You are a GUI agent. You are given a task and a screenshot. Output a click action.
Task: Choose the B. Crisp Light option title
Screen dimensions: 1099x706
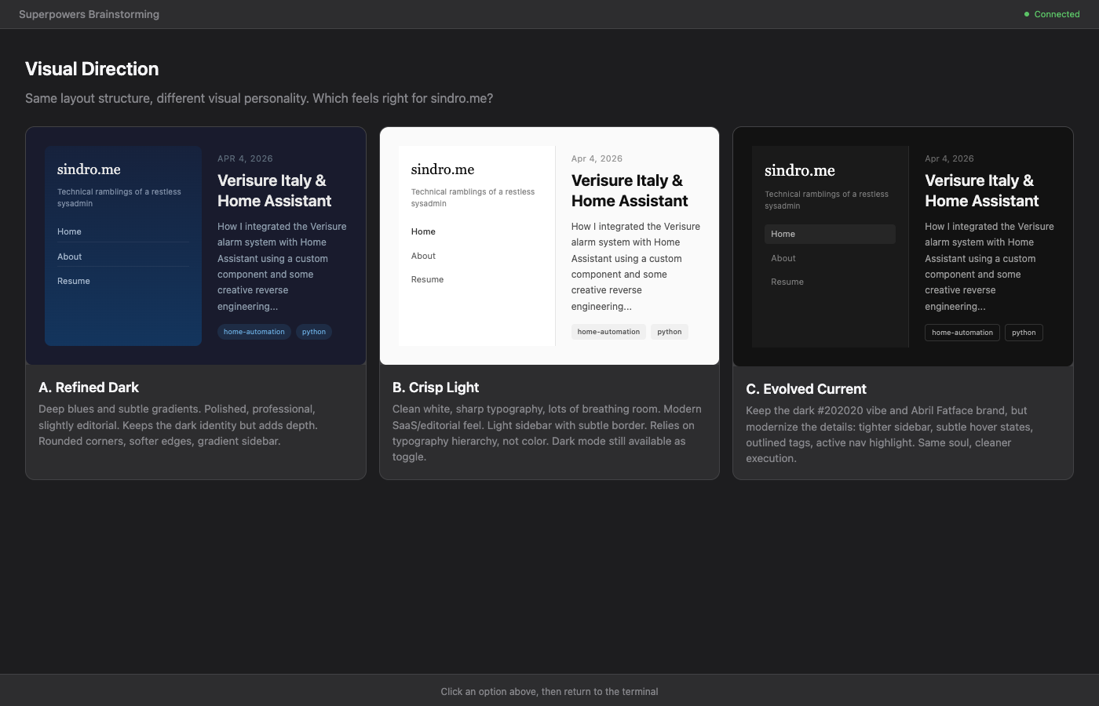point(436,388)
